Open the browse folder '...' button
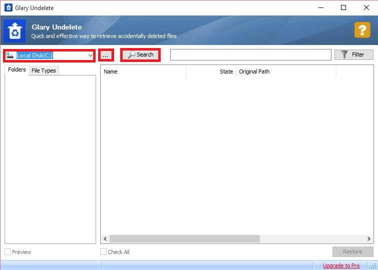Screen dimensions: 378x270 [106, 55]
